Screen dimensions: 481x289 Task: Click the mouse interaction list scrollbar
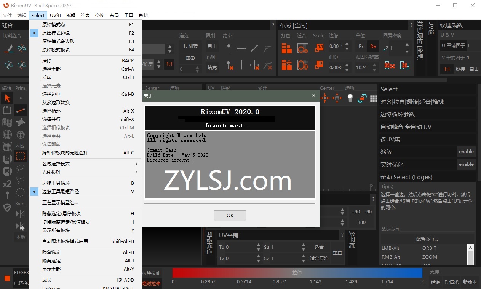click(x=471, y=255)
